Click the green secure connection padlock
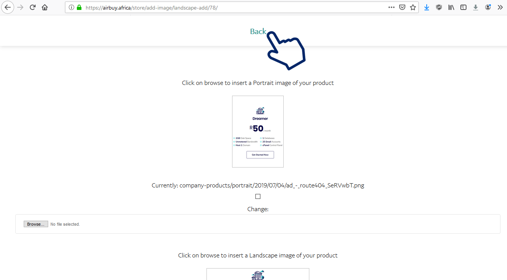Screen dimensions: 507x280 tap(79, 7)
